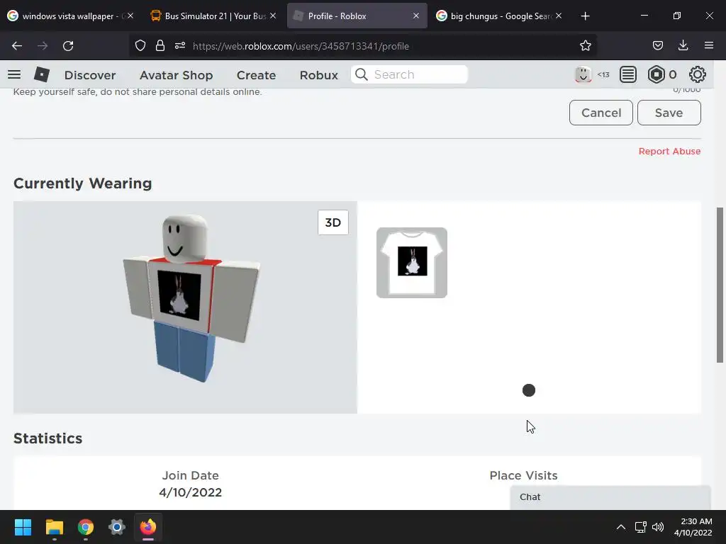Expand the Chat panel

[610, 497]
